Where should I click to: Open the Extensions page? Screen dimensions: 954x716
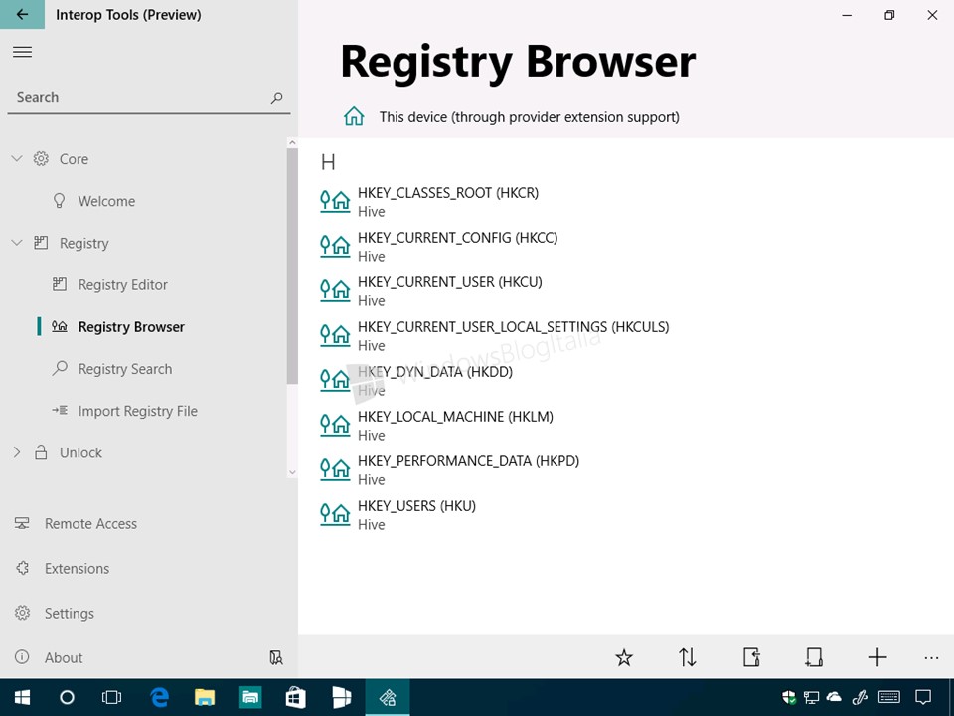(x=77, y=568)
